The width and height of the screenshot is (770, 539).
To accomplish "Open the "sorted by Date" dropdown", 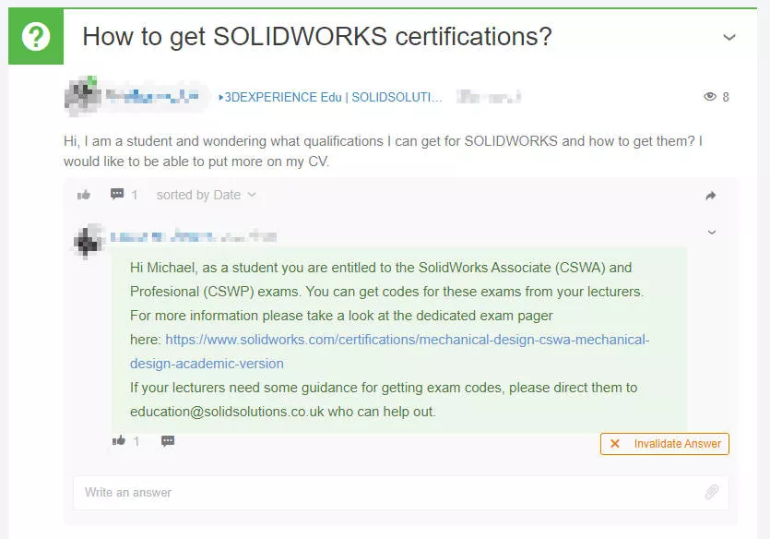I will click(x=206, y=195).
